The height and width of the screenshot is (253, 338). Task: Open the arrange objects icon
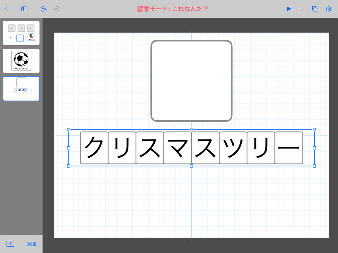(x=315, y=9)
